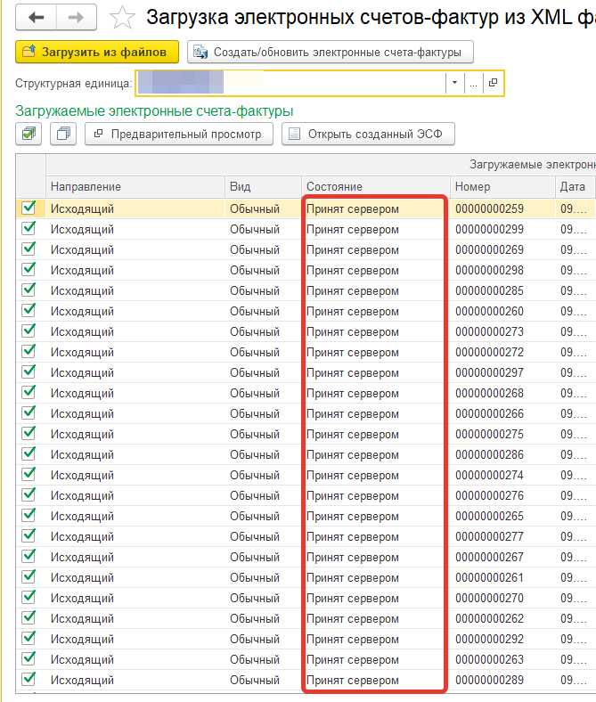The image size is (596, 702).
Task: Click the ellipsis button to choose Структурная единица
Action: 473,83
